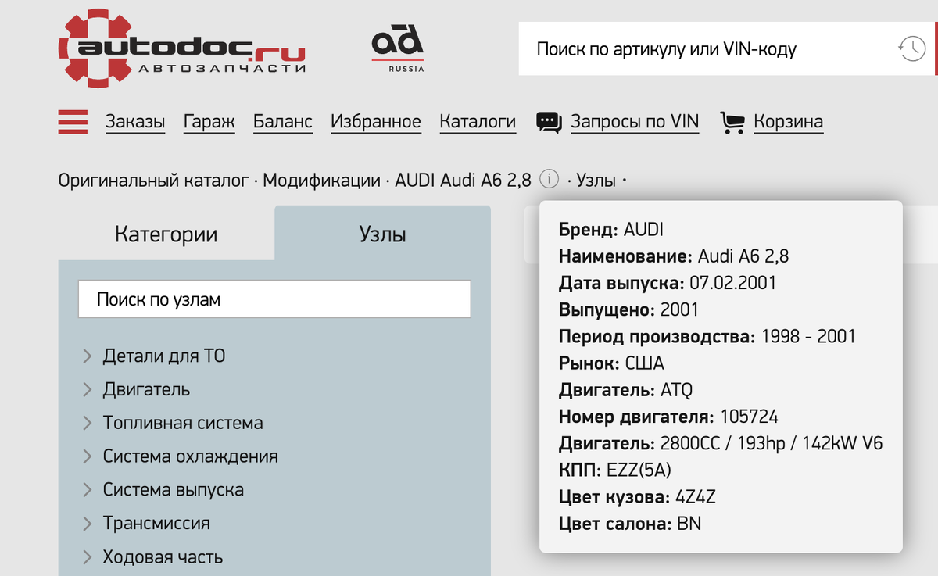The width and height of the screenshot is (938, 576).
Task: Click 'Цвет кузова: 4Z4Z' line
Action: point(636,497)
